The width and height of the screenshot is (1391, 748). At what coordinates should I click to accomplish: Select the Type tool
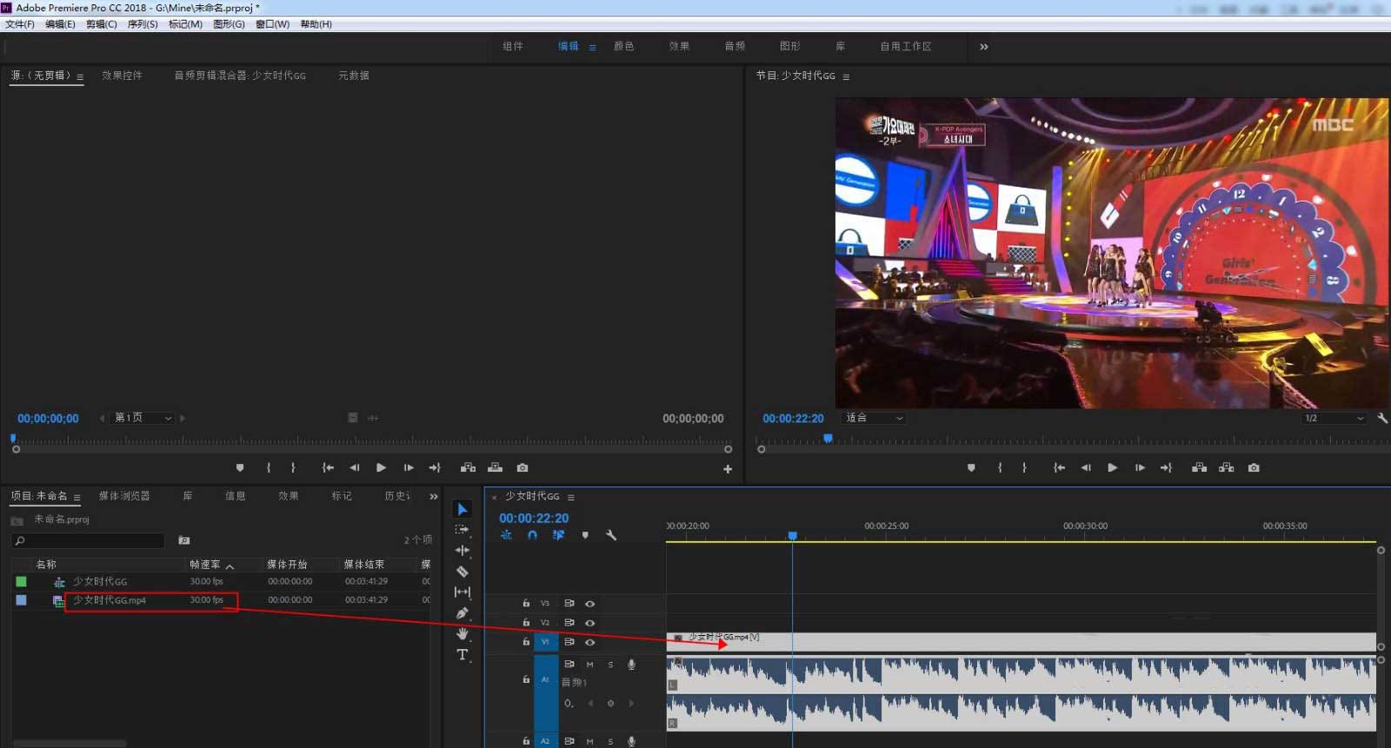pyautogui.click(x=463, y=655)
